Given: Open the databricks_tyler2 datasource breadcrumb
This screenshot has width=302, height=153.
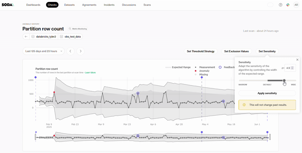Looking at the screenshot, I should pyautogui.click(x=44, y=37).
